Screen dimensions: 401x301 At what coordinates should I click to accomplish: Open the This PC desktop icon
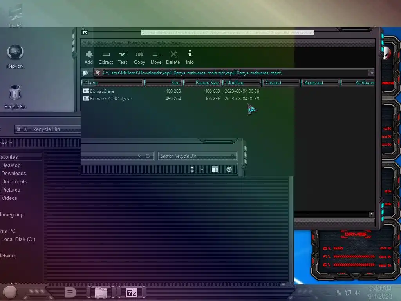(15, 16)
